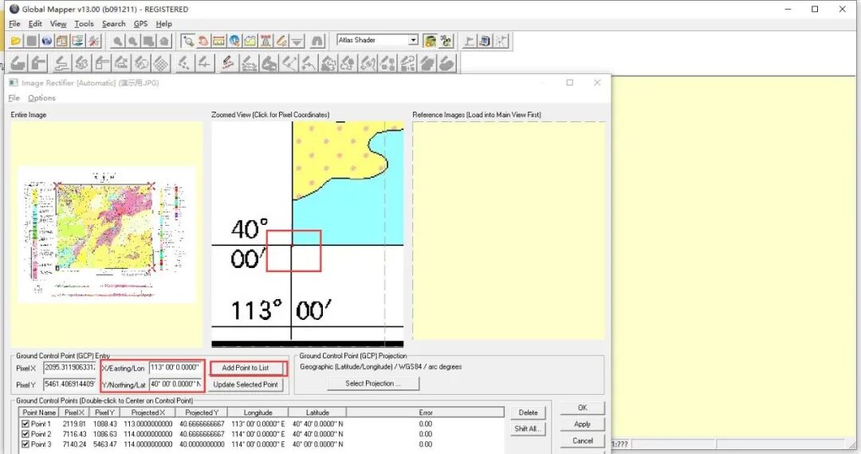Open a data file with the folder icon
The height and width of the screenshot is (454, 861).
pos(16,41)
